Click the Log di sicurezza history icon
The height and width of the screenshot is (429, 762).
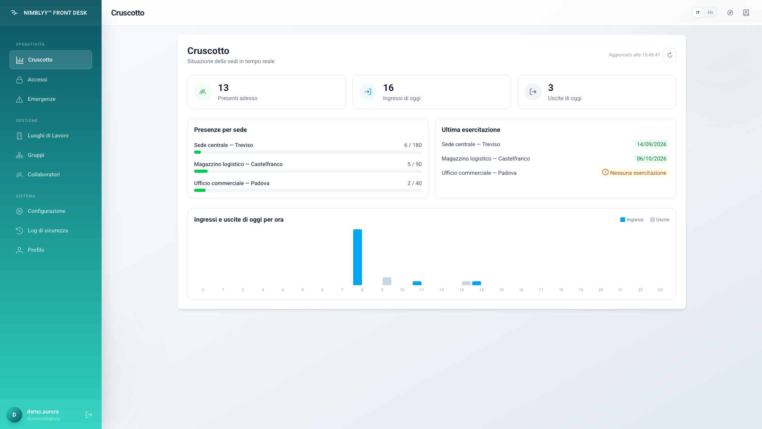[19, 230]
